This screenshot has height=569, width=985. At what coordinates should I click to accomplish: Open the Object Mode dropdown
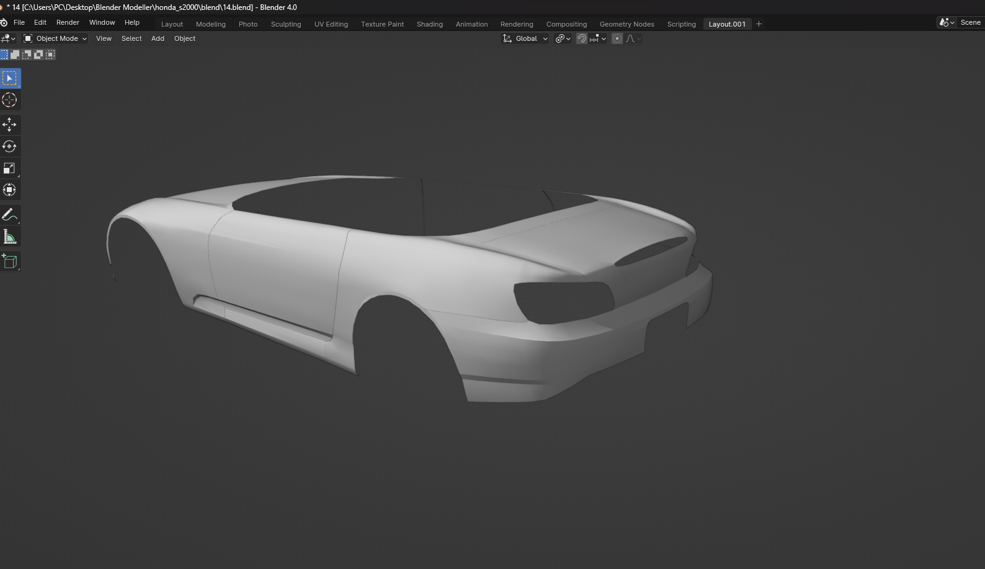(55, 38)
